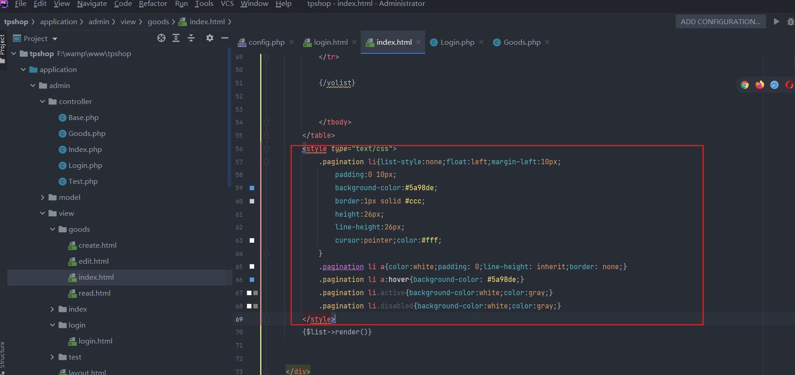Viewport: 795px width, 375px height.
Task: Expand the test folder
Action: (x=52, y=357)
